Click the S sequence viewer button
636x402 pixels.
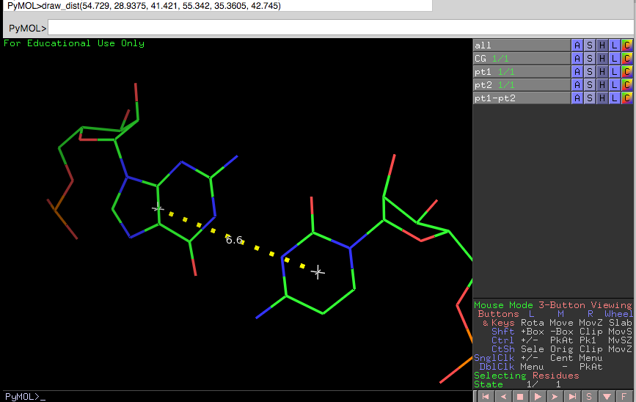click(x=591, y=396)
